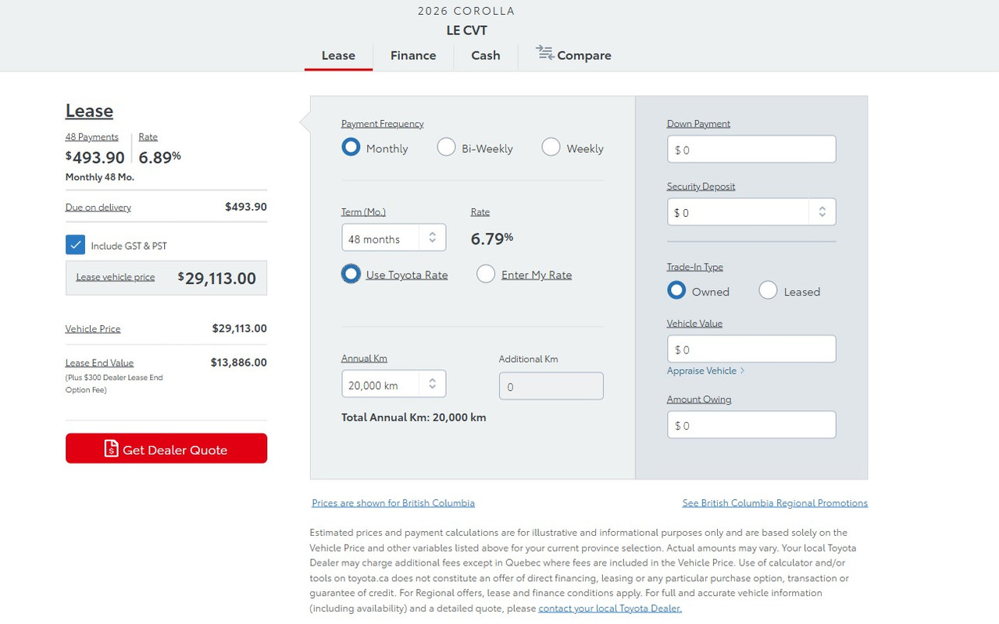
Task: Click the $493.90 monthly payment amount
Action: point(95,157)
